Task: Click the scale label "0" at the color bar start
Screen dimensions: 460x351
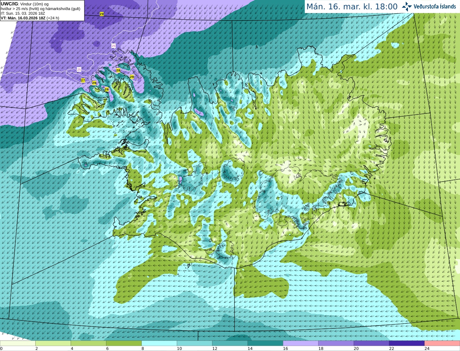Action: click(1, 348)
